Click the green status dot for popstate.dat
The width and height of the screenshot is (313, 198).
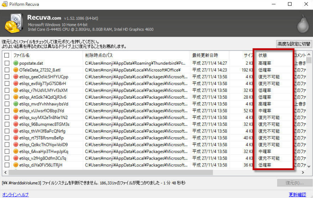(16, 63)
